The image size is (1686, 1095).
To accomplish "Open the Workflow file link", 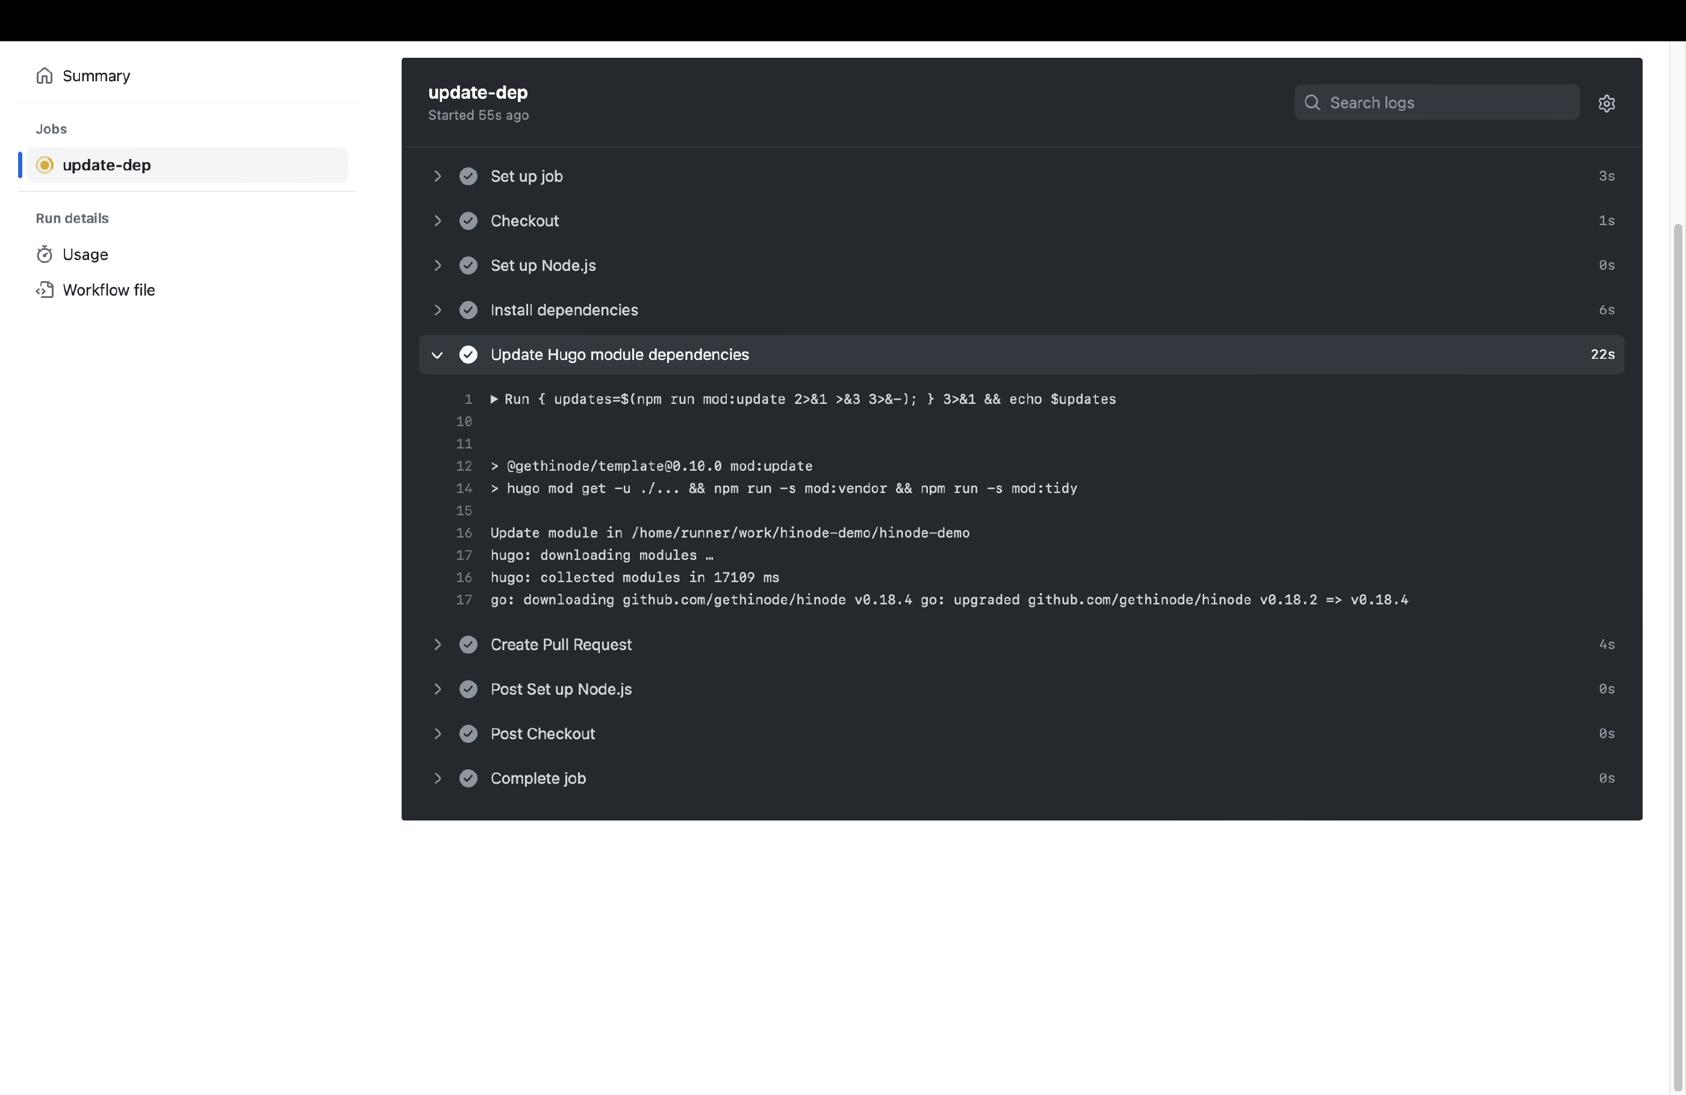I will [108, 290].
